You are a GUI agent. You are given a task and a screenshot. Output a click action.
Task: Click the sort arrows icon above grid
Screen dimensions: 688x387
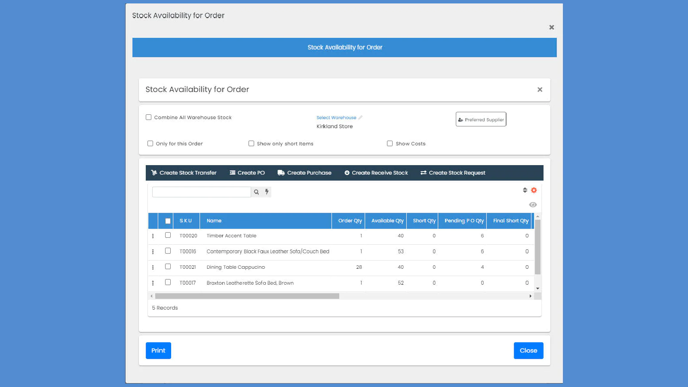click(525, 190)
